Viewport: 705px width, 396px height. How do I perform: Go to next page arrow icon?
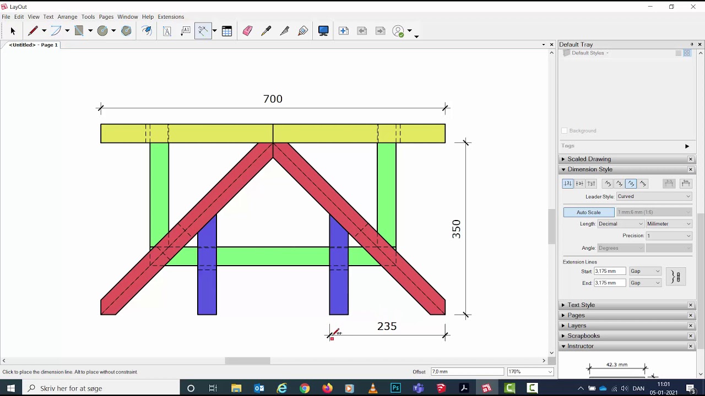pos(380,31)
